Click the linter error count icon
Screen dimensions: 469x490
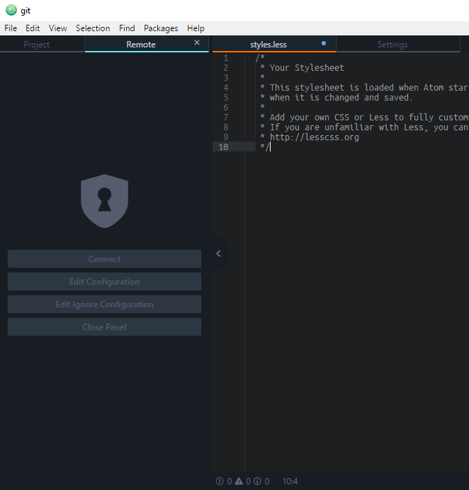tap(220, 482)
